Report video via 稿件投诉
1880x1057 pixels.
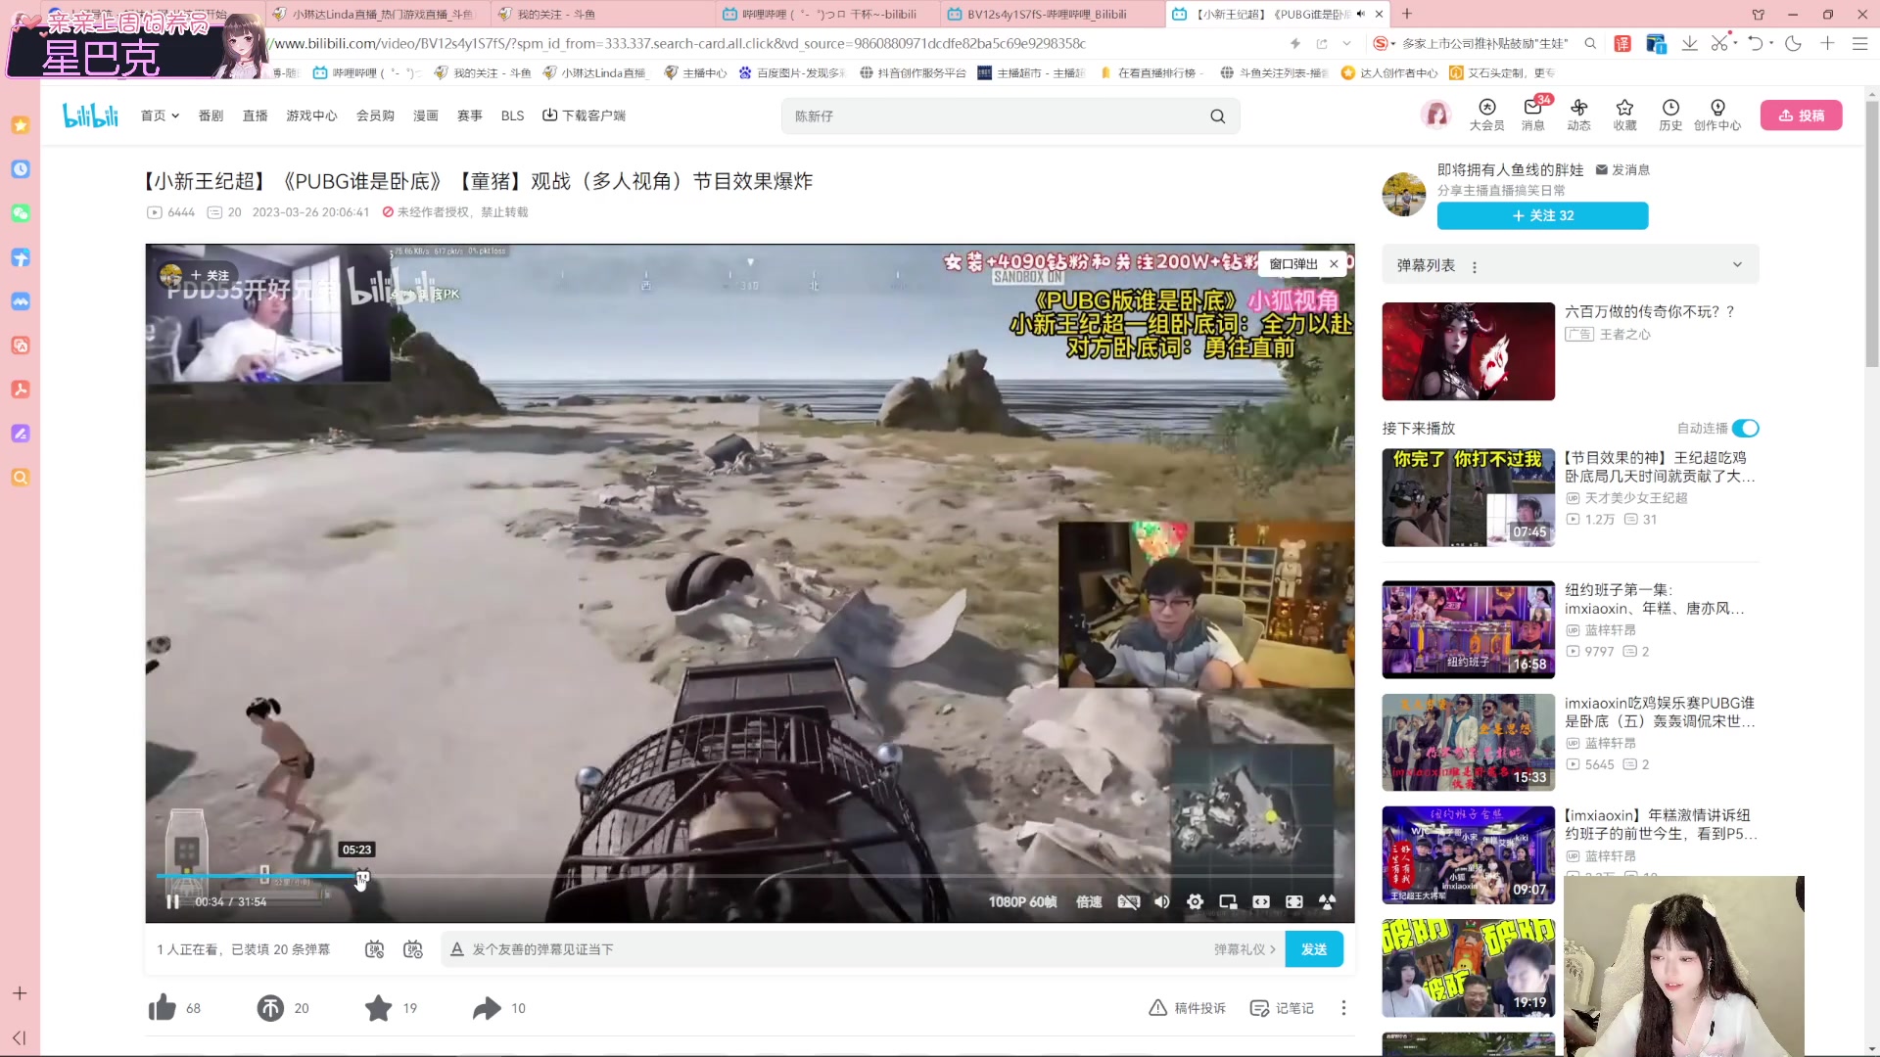click(1187, 1008)
